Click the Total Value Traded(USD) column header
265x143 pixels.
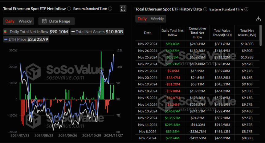tap(222, 33)
